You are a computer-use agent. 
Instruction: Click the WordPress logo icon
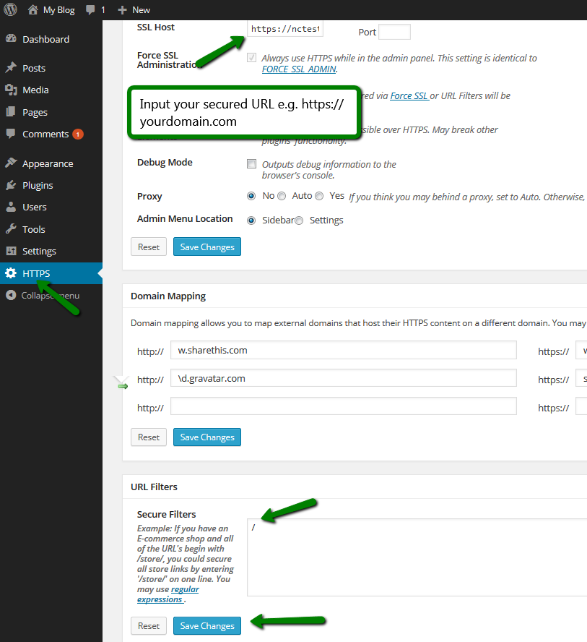pos(10,9)
